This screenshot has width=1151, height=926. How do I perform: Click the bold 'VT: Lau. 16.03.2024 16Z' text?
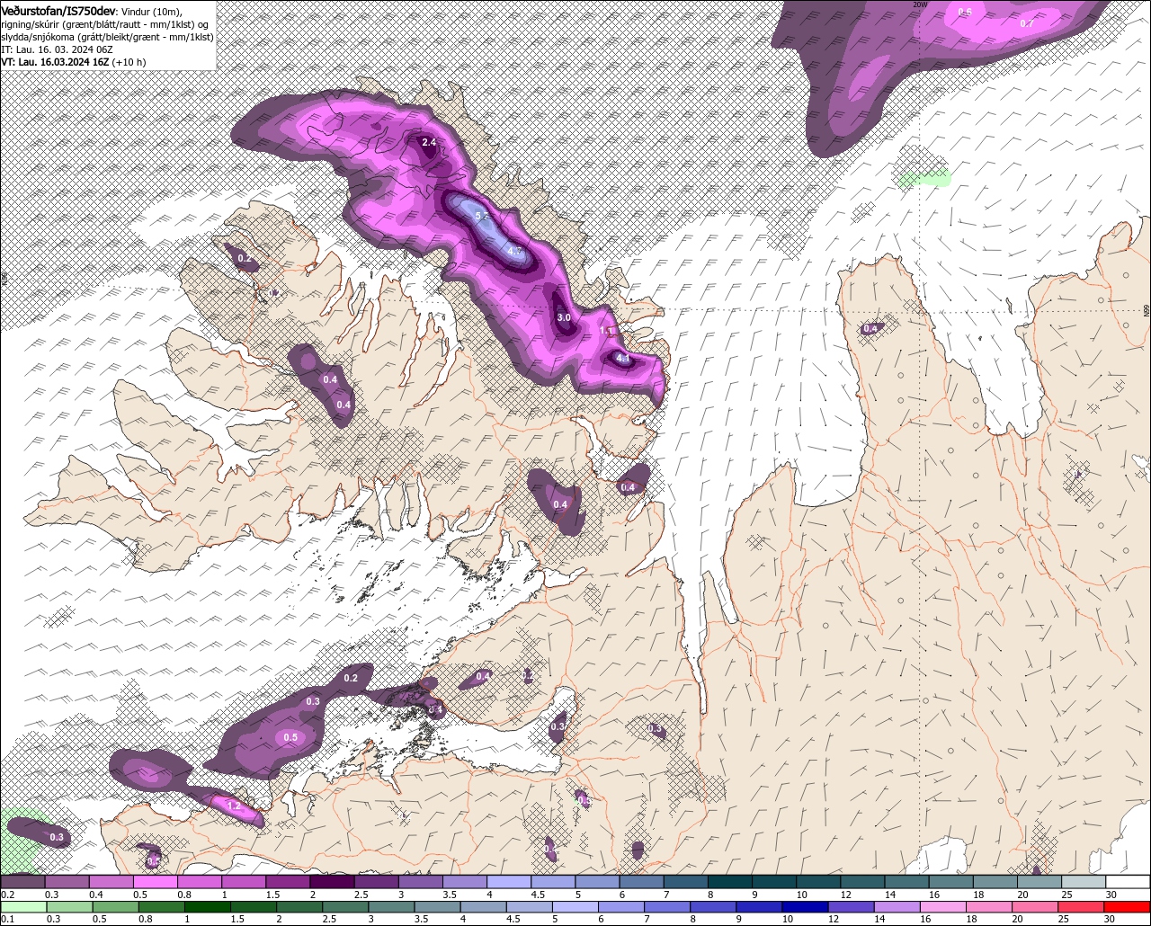coord(55,62)
